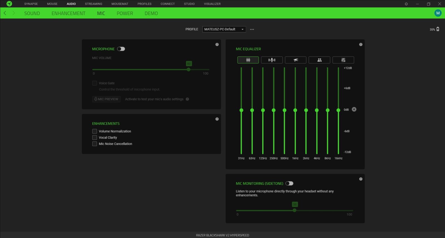The width and height of the screenshot is (445, 238).
Task: Check the Vocal Clarity box
Action: pos(95,137)
